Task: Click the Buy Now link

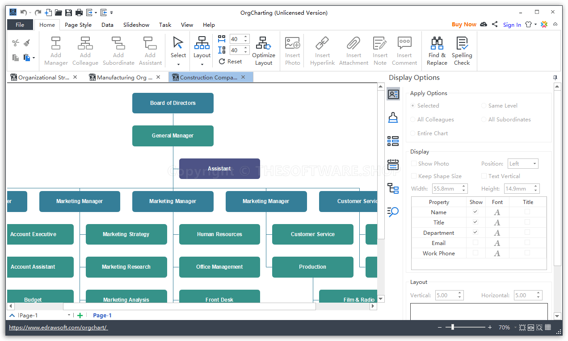Action: 464,25
